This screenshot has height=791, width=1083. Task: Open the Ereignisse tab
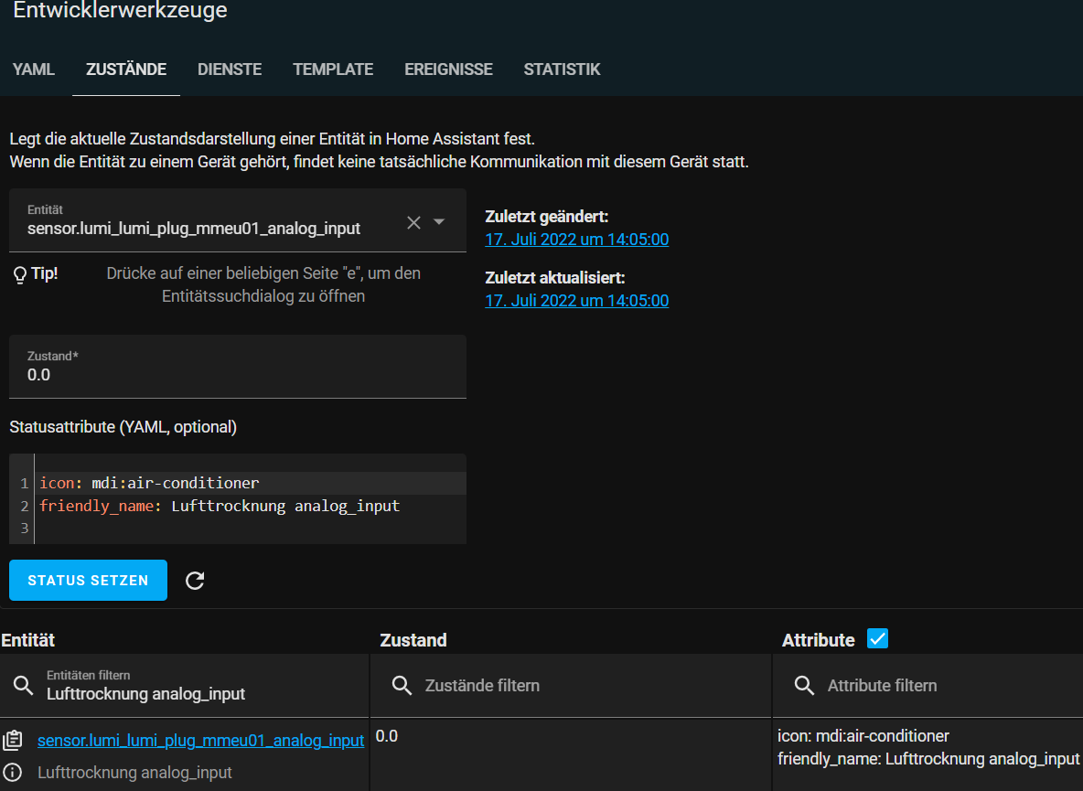pos(448,69)
